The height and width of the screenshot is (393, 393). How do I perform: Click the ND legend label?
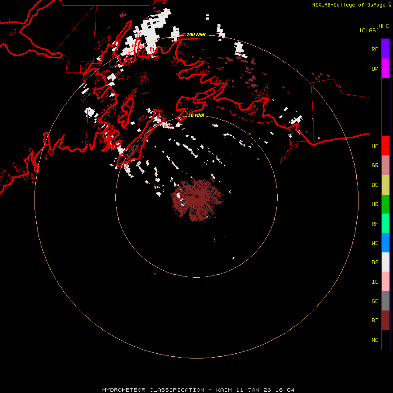tap(375, 340)
